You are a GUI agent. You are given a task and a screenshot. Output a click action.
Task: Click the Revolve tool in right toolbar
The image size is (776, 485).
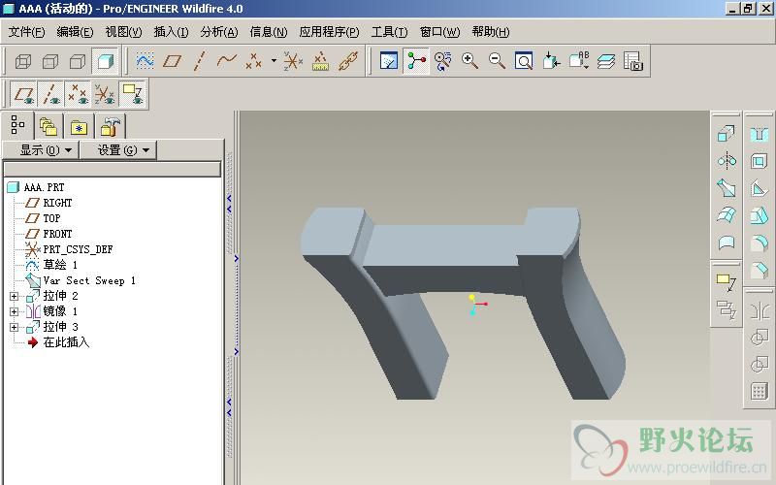click(727, 161)
